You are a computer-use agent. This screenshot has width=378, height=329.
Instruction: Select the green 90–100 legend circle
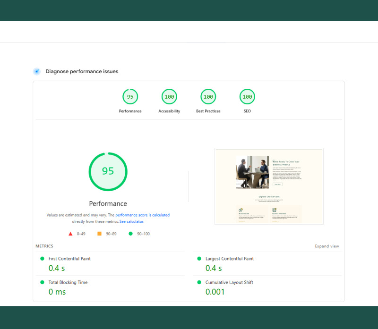131,234
